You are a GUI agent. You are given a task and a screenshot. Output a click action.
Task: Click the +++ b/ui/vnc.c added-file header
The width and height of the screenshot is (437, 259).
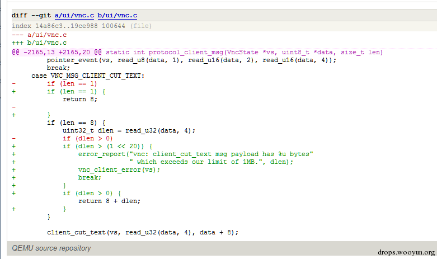[x=39, y=43]
